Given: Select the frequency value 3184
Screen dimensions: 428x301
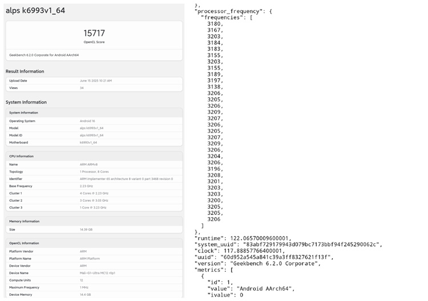Looking at the screenshot, I should click(x=215, y=43).
